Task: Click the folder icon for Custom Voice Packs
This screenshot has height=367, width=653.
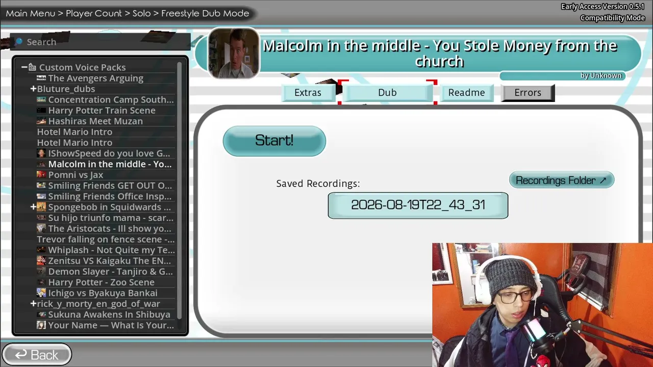Action: pyautogui.click(x=32, y=67)
